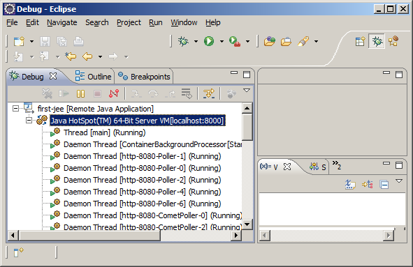Click Step Return icon
Viewport: 413px width, 267px height.
[x=170, y=93]
